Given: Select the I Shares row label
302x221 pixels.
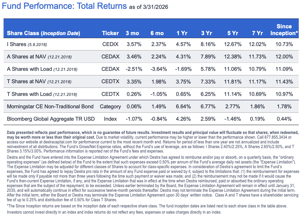Looking at the screenshot, I should point(27,44).
